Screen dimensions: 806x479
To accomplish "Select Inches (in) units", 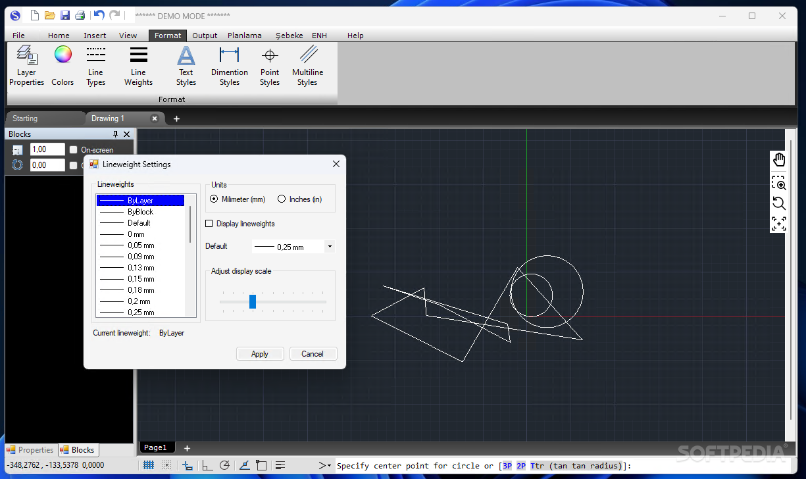I will pos(282,199).
